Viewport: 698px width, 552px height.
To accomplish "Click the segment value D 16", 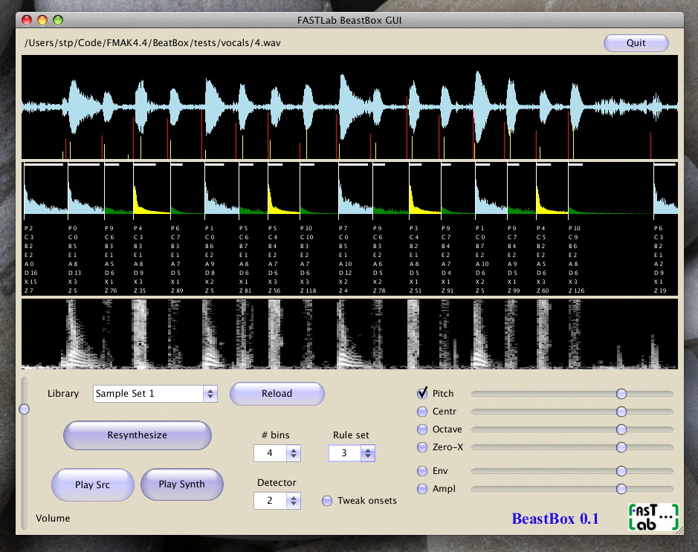I will click(x=30, y=273).
